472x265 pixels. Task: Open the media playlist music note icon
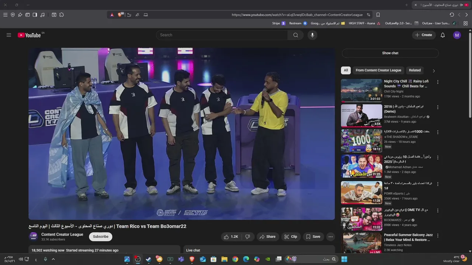point(42,15)
